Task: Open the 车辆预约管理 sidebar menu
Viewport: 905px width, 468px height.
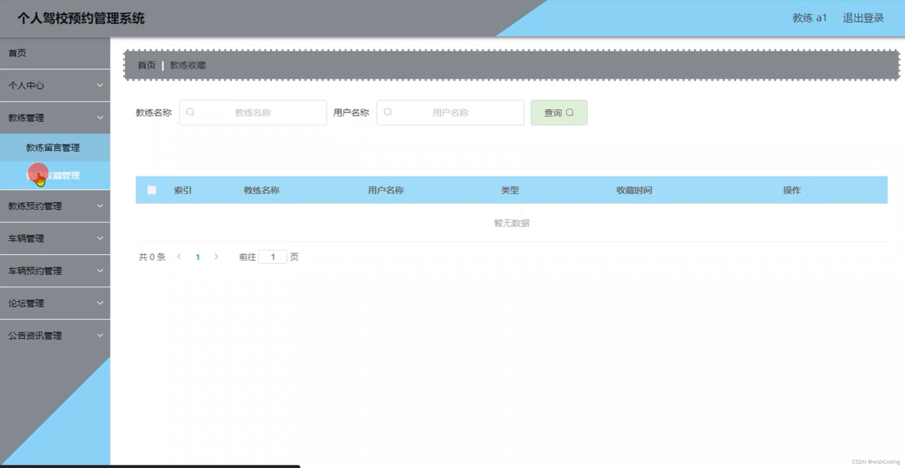Action: click(x=55, y=271)
